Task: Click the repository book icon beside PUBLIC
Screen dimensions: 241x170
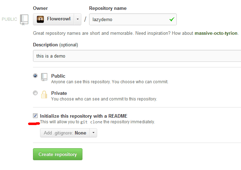Action: [x=24, y=20]
